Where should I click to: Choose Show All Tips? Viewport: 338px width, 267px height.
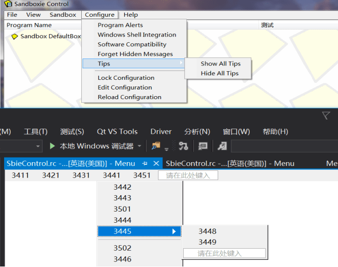pyautogui.click(x=221, y=64)
